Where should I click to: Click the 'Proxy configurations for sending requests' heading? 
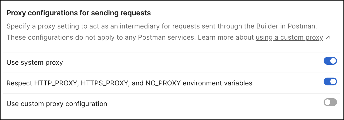coord(78,13)
